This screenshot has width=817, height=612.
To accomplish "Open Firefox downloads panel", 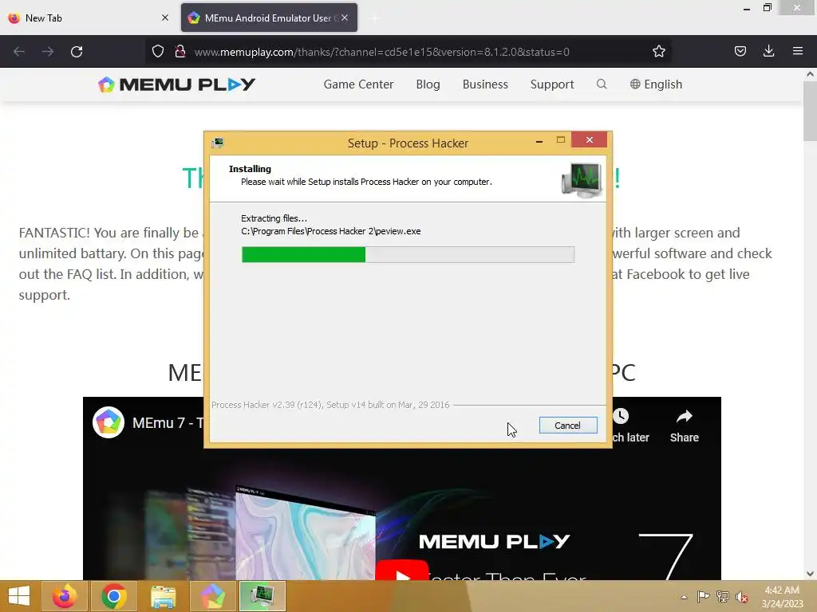I will point(768,51).
